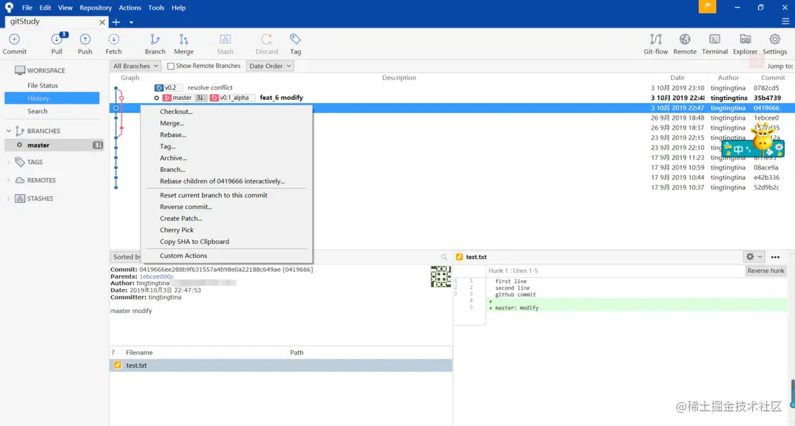The height and width of the screenshot is (426, 795).
Task: Open the Help menu
Action: tap(178, 8)
